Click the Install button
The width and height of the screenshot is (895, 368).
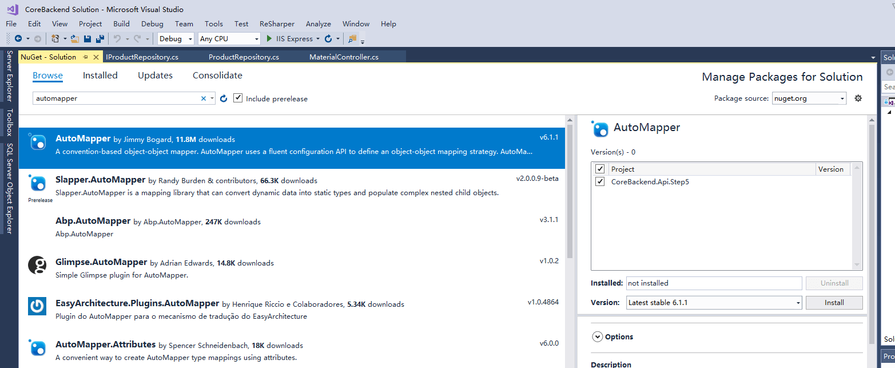click(x=834, y=302)
